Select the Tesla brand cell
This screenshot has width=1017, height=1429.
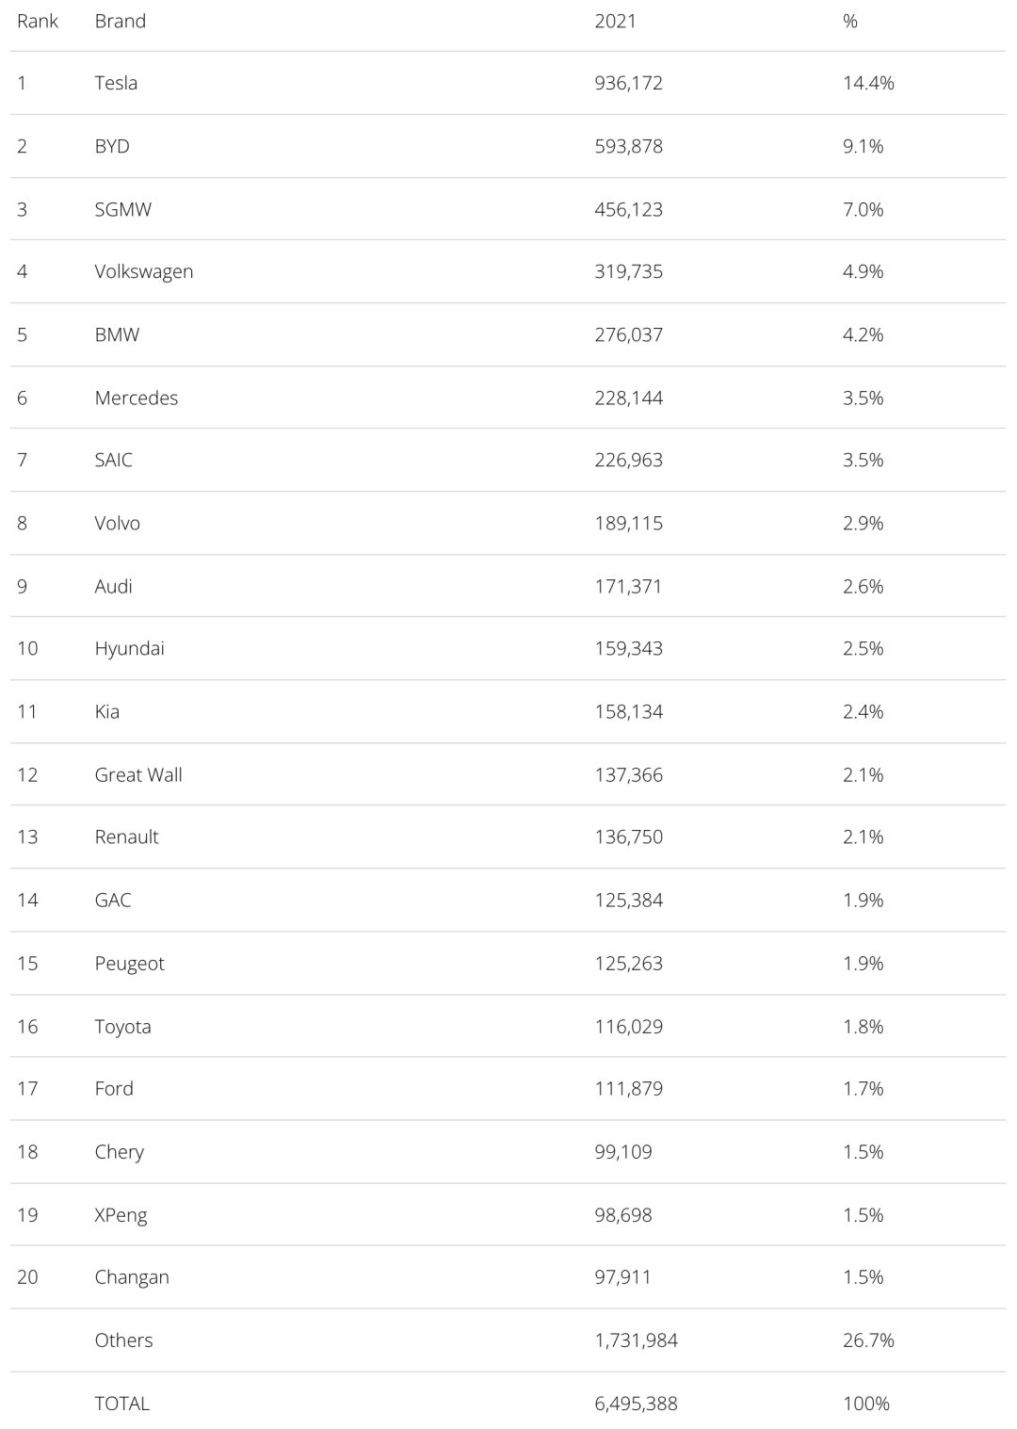[116, 83]
